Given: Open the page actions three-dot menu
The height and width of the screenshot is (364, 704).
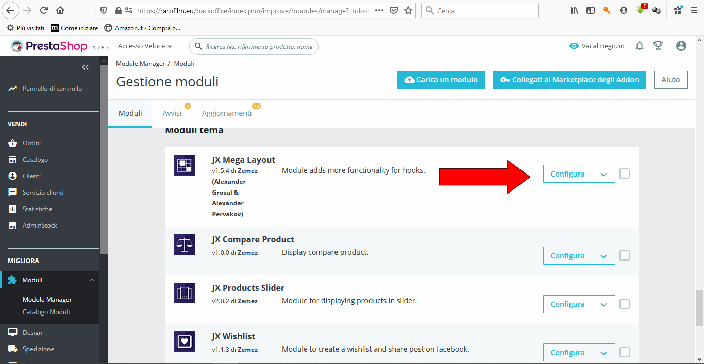Looking at the screenshot, I should click(x=379, y=10).
